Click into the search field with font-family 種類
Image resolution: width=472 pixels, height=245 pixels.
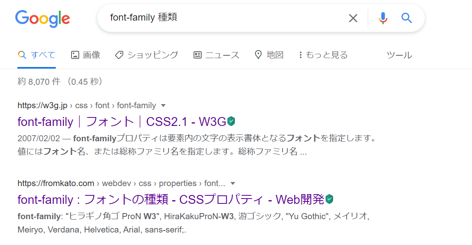[x=223, y=18]
